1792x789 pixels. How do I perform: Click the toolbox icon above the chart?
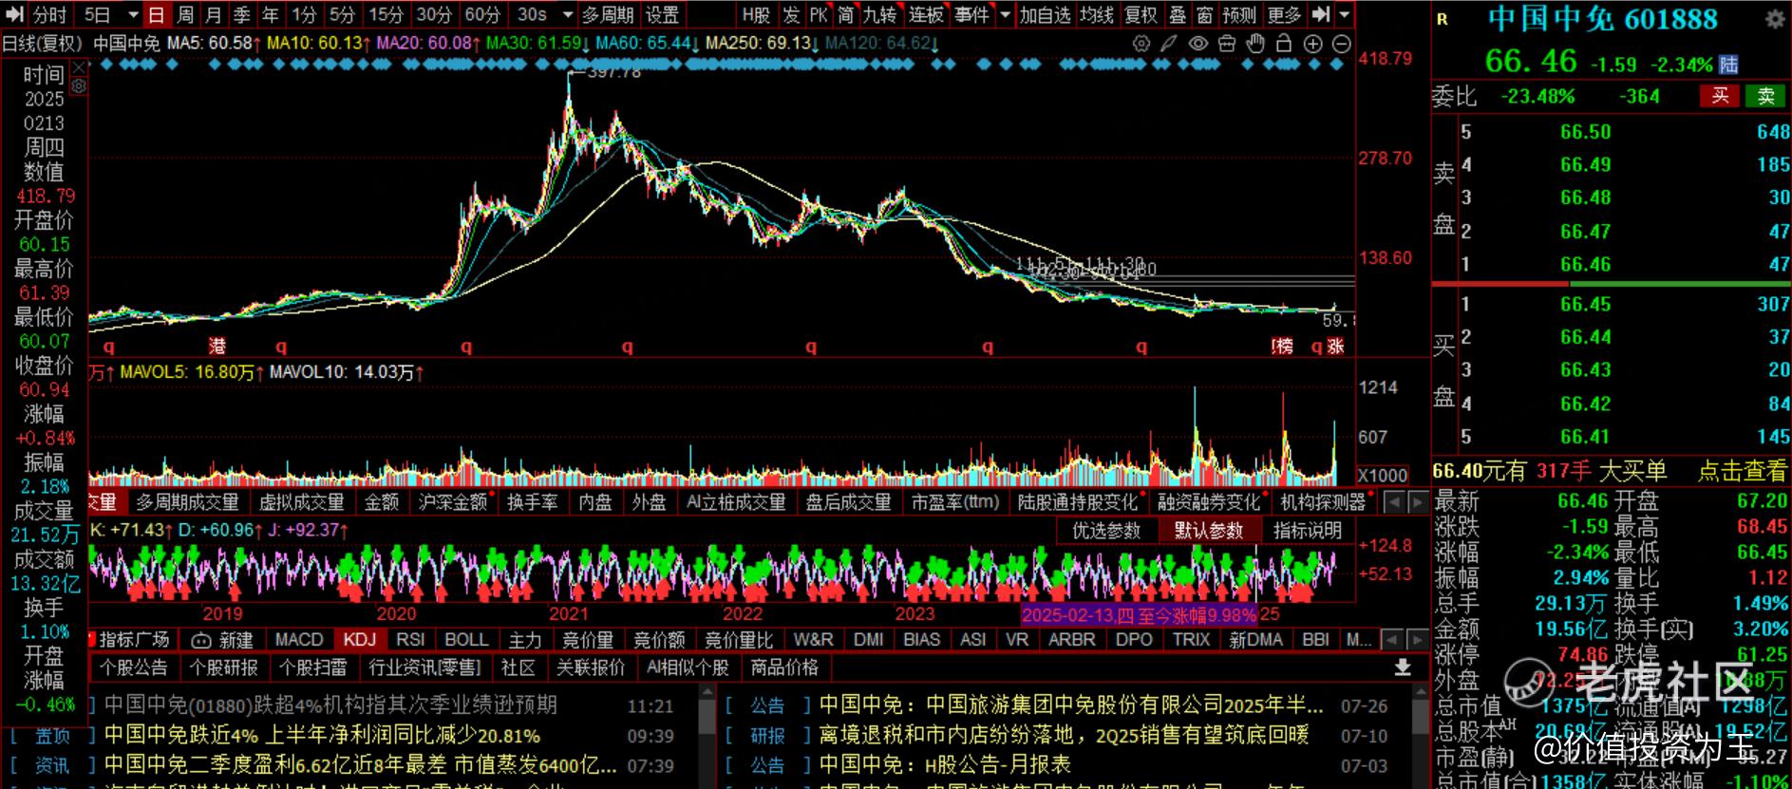click(x=1227, y=44)
